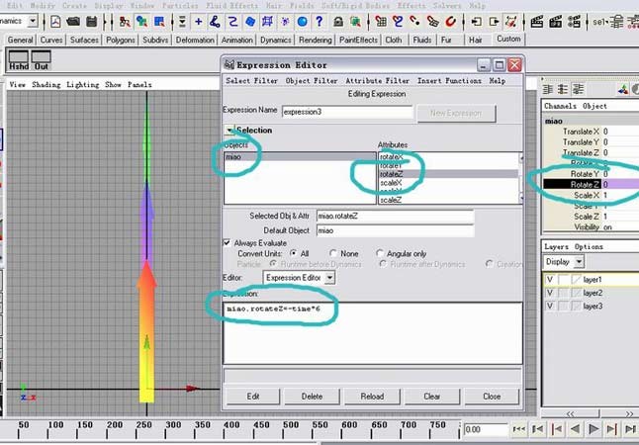The image size is (639, 445).
Task: Start IPR render icon
Action: [x=556, y=21]
